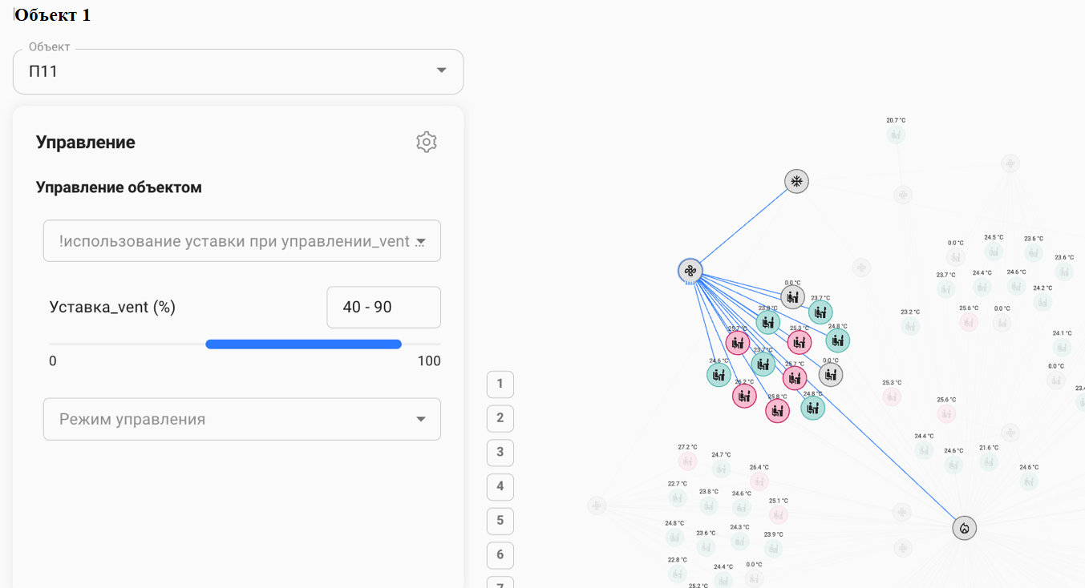
Task: Click the 40 - 90 setpoint input field
Action: pos(383,308)
